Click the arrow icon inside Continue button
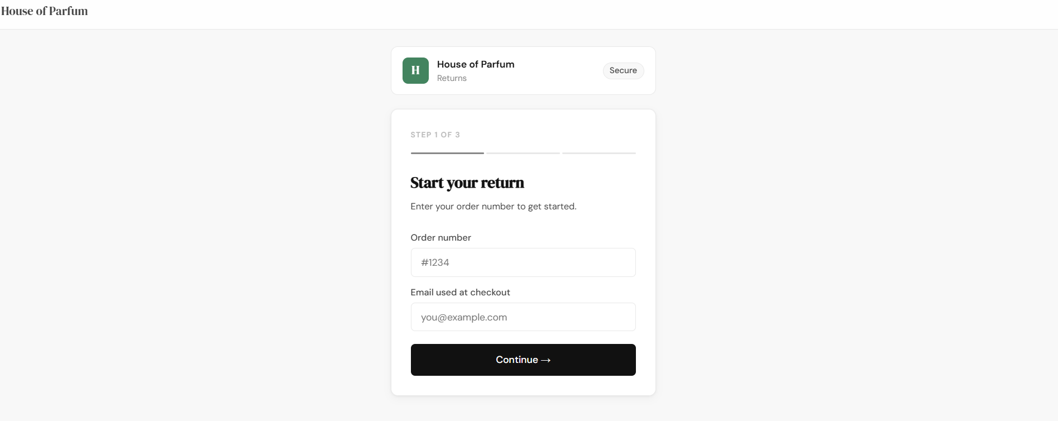This screenshot has width=1058, height=421. tap(545, 360)
